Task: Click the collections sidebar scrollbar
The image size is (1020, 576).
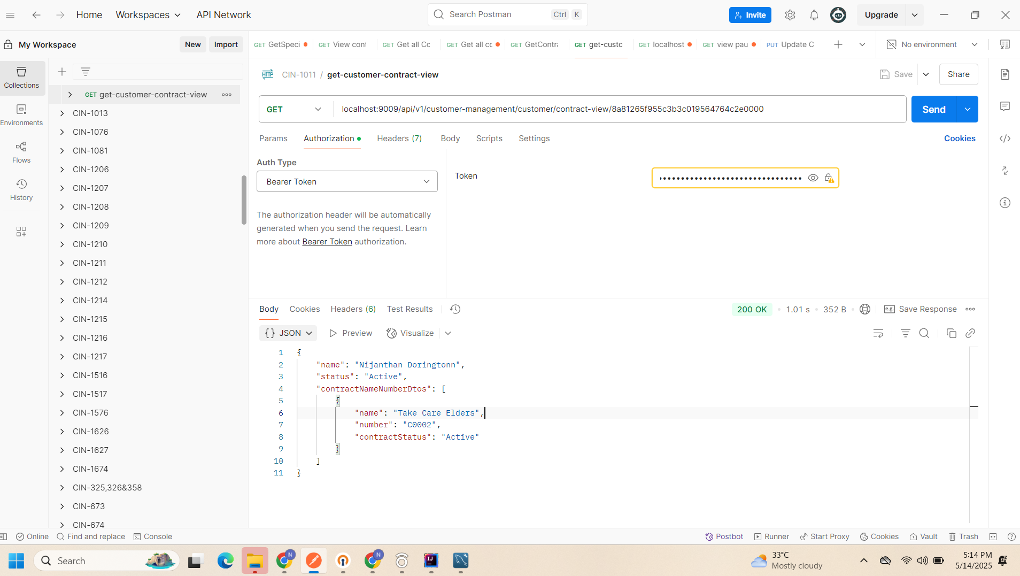Action: [x=244, y=199]
